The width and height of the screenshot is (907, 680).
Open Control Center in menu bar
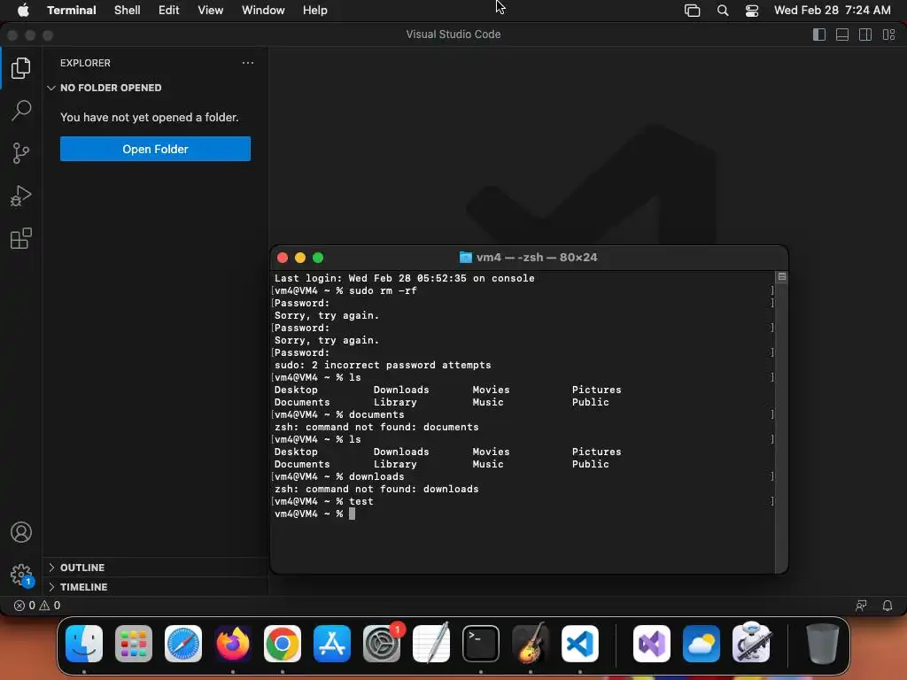751,11
